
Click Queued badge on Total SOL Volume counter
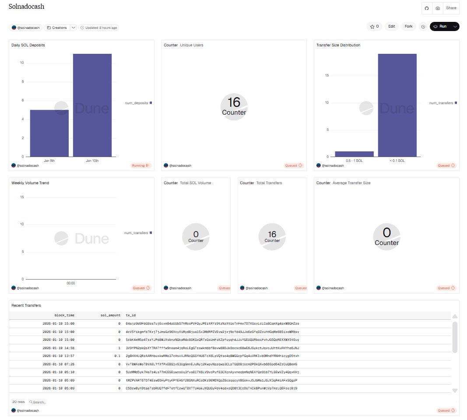coord(224,288)
